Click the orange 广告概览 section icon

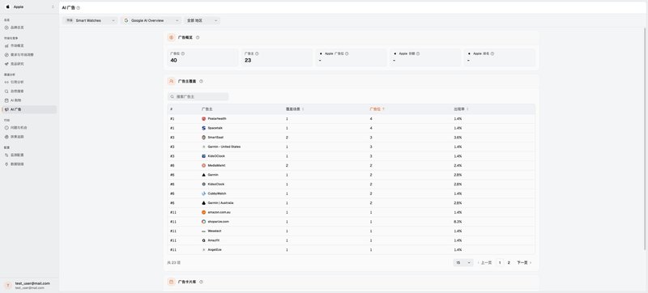pyautogui.click(x=172, y=37)
